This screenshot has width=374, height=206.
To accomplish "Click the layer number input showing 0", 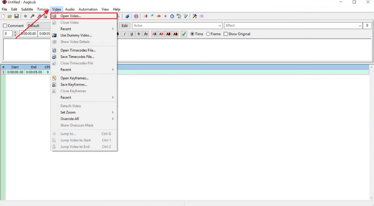I will (8, 34).
